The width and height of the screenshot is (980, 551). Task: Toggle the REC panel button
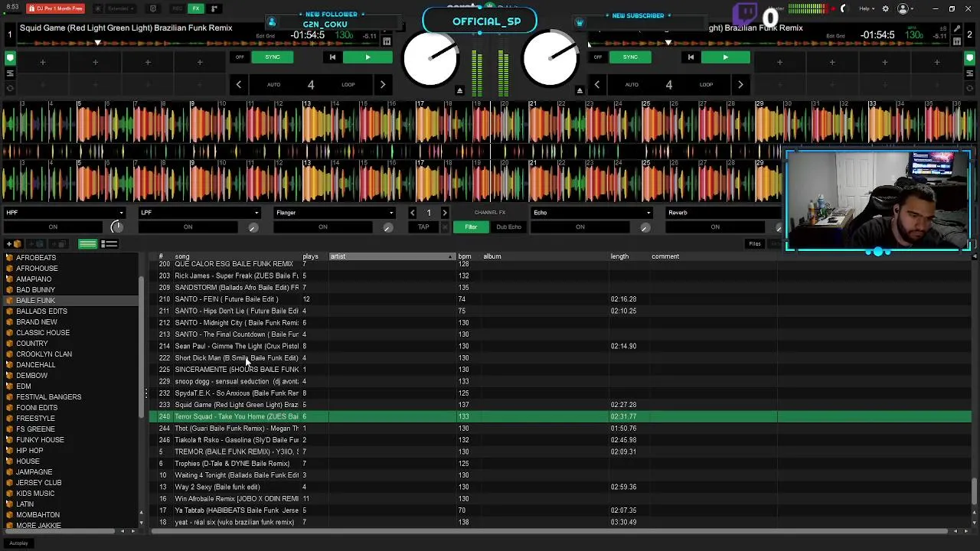coord(178,9)
